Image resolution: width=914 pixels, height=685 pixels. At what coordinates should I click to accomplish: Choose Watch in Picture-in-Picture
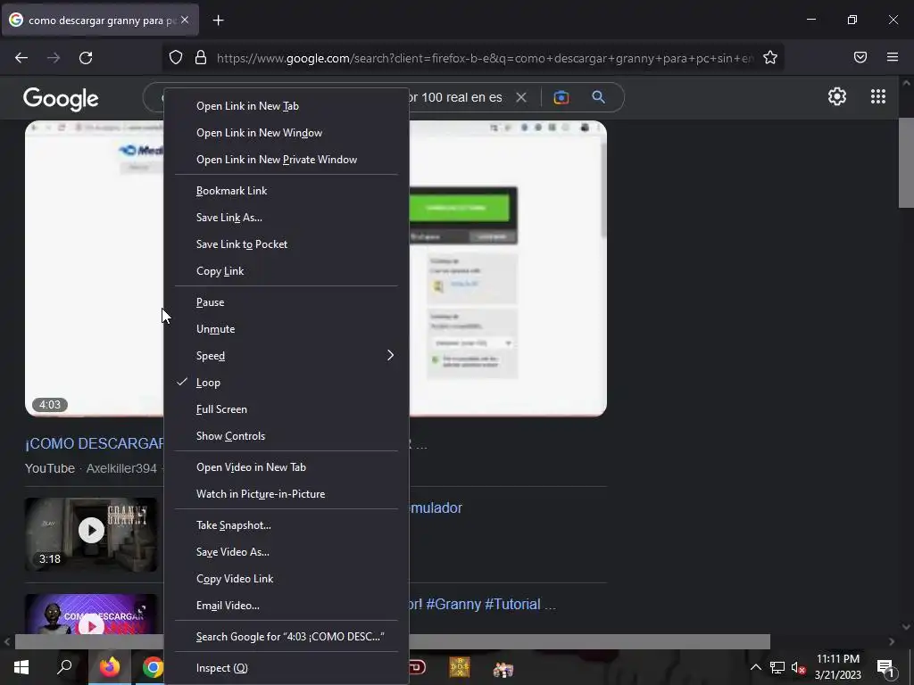pyautogui.click(x=287, y=494)
